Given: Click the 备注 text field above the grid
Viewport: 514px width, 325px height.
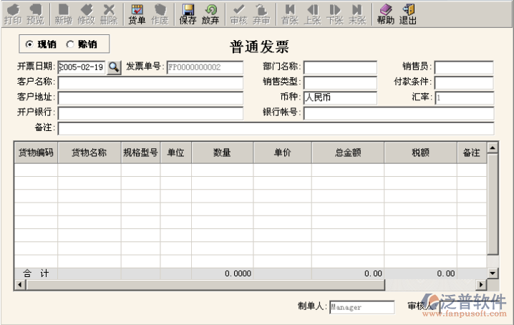Looking at the screenshot, I should coord(275,128).
